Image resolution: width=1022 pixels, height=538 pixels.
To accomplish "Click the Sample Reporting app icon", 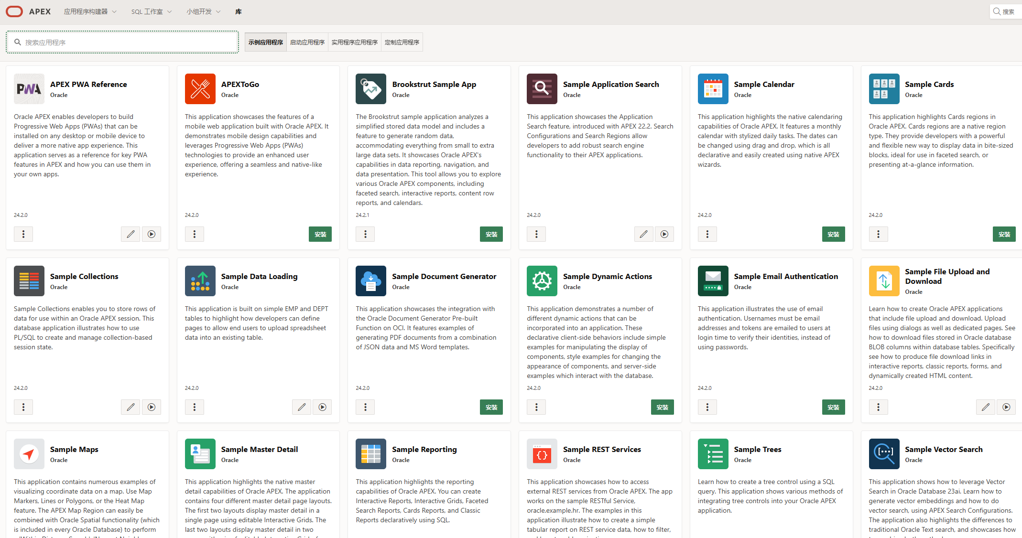I will coord(371,454).
